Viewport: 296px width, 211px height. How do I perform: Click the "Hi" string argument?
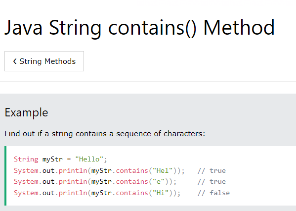[x=161, y=193]
